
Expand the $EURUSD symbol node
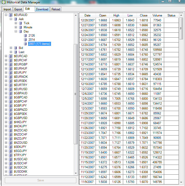pyautogui.click(x=6, y=89)
